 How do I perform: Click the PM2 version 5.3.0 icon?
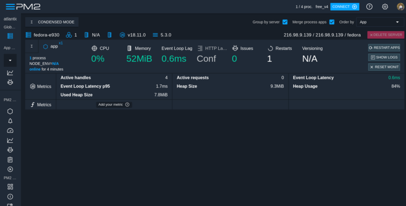pos(155,35)
